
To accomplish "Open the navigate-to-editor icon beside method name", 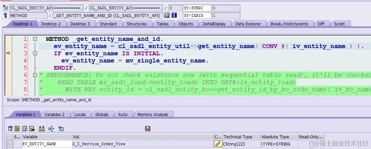I will point(167,15).
